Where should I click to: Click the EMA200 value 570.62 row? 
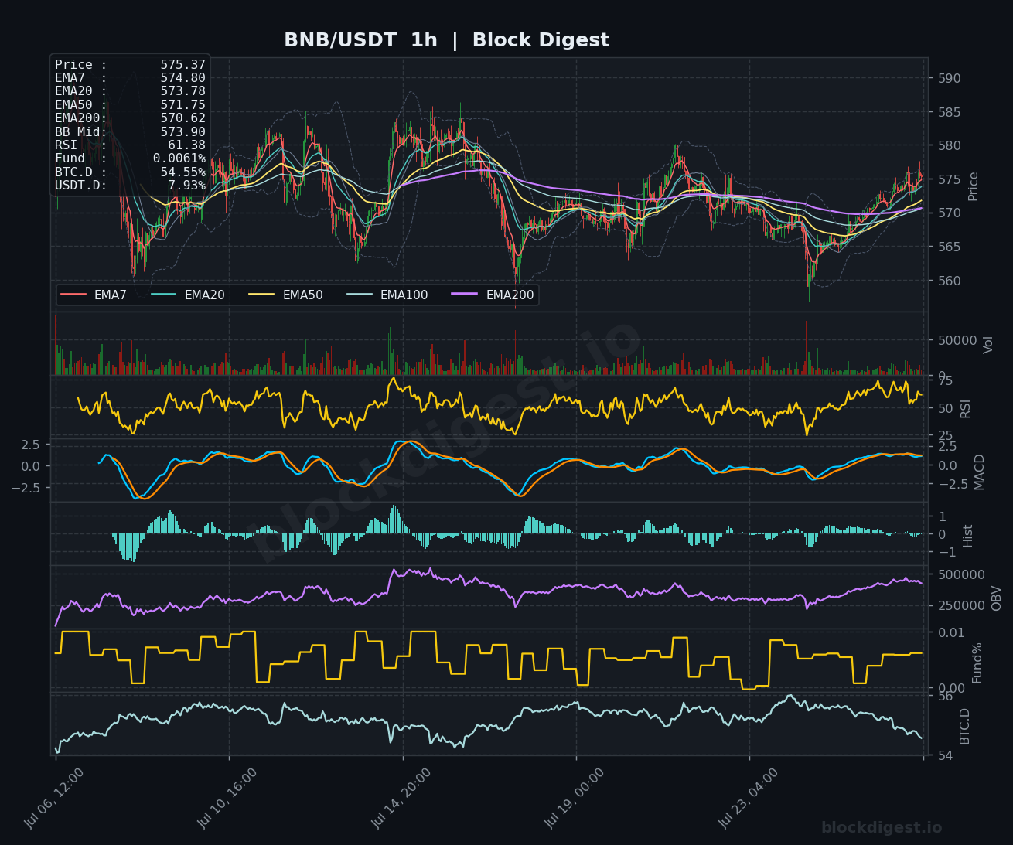tap(130, 118)
